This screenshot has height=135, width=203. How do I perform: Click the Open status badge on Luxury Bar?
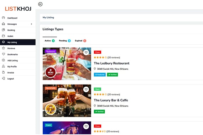click(97, 89)
